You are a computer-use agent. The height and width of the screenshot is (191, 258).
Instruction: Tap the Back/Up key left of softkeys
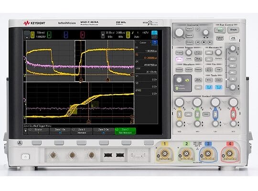pos(20,143)
